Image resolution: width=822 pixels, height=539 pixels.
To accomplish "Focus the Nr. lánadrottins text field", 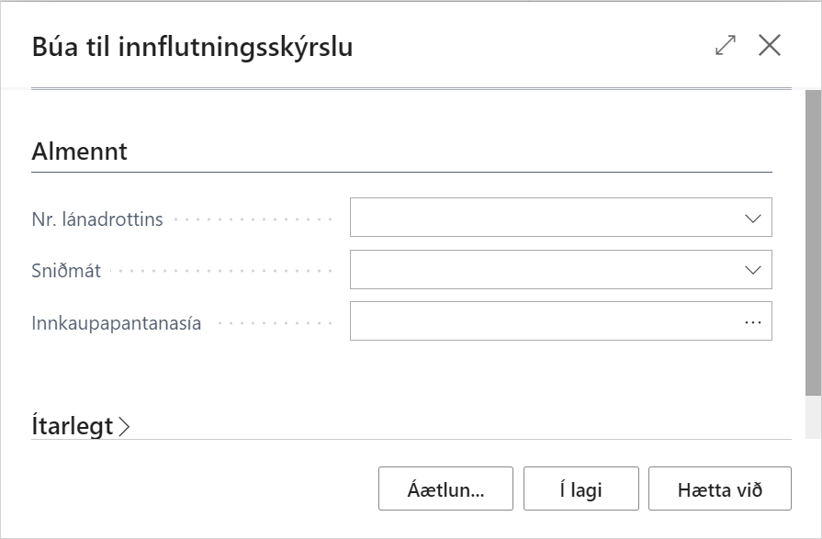I will (542, 219).
